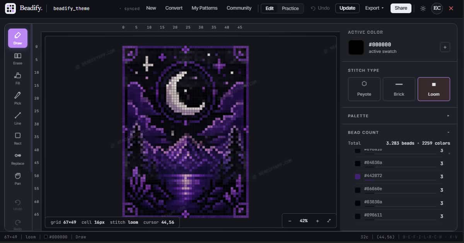Open the Community page
The height and width of the screenshot is (243, 464).
(x=239, y=8)
